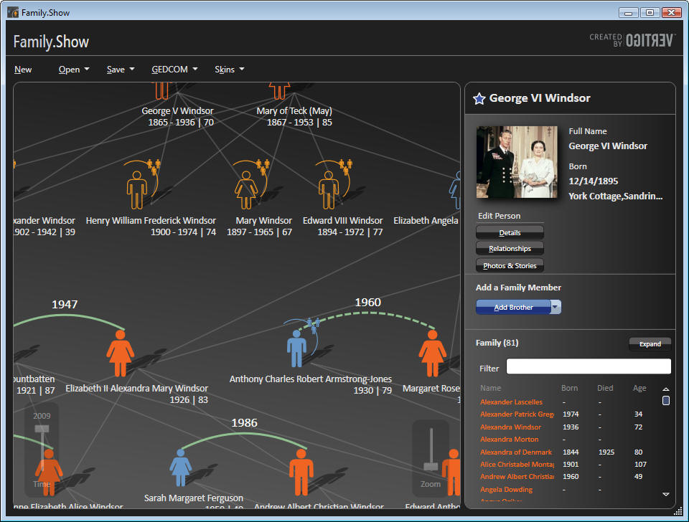Click the 1960 marriage year label
The width and height of the screenshot is (689, 522).
[367, 302]
